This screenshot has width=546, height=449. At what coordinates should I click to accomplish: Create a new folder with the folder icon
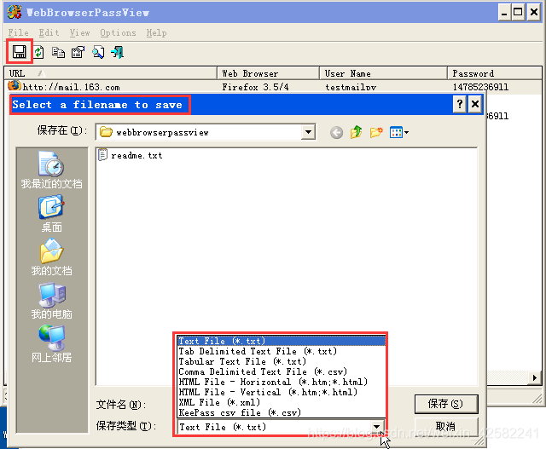tap(376, 132)
